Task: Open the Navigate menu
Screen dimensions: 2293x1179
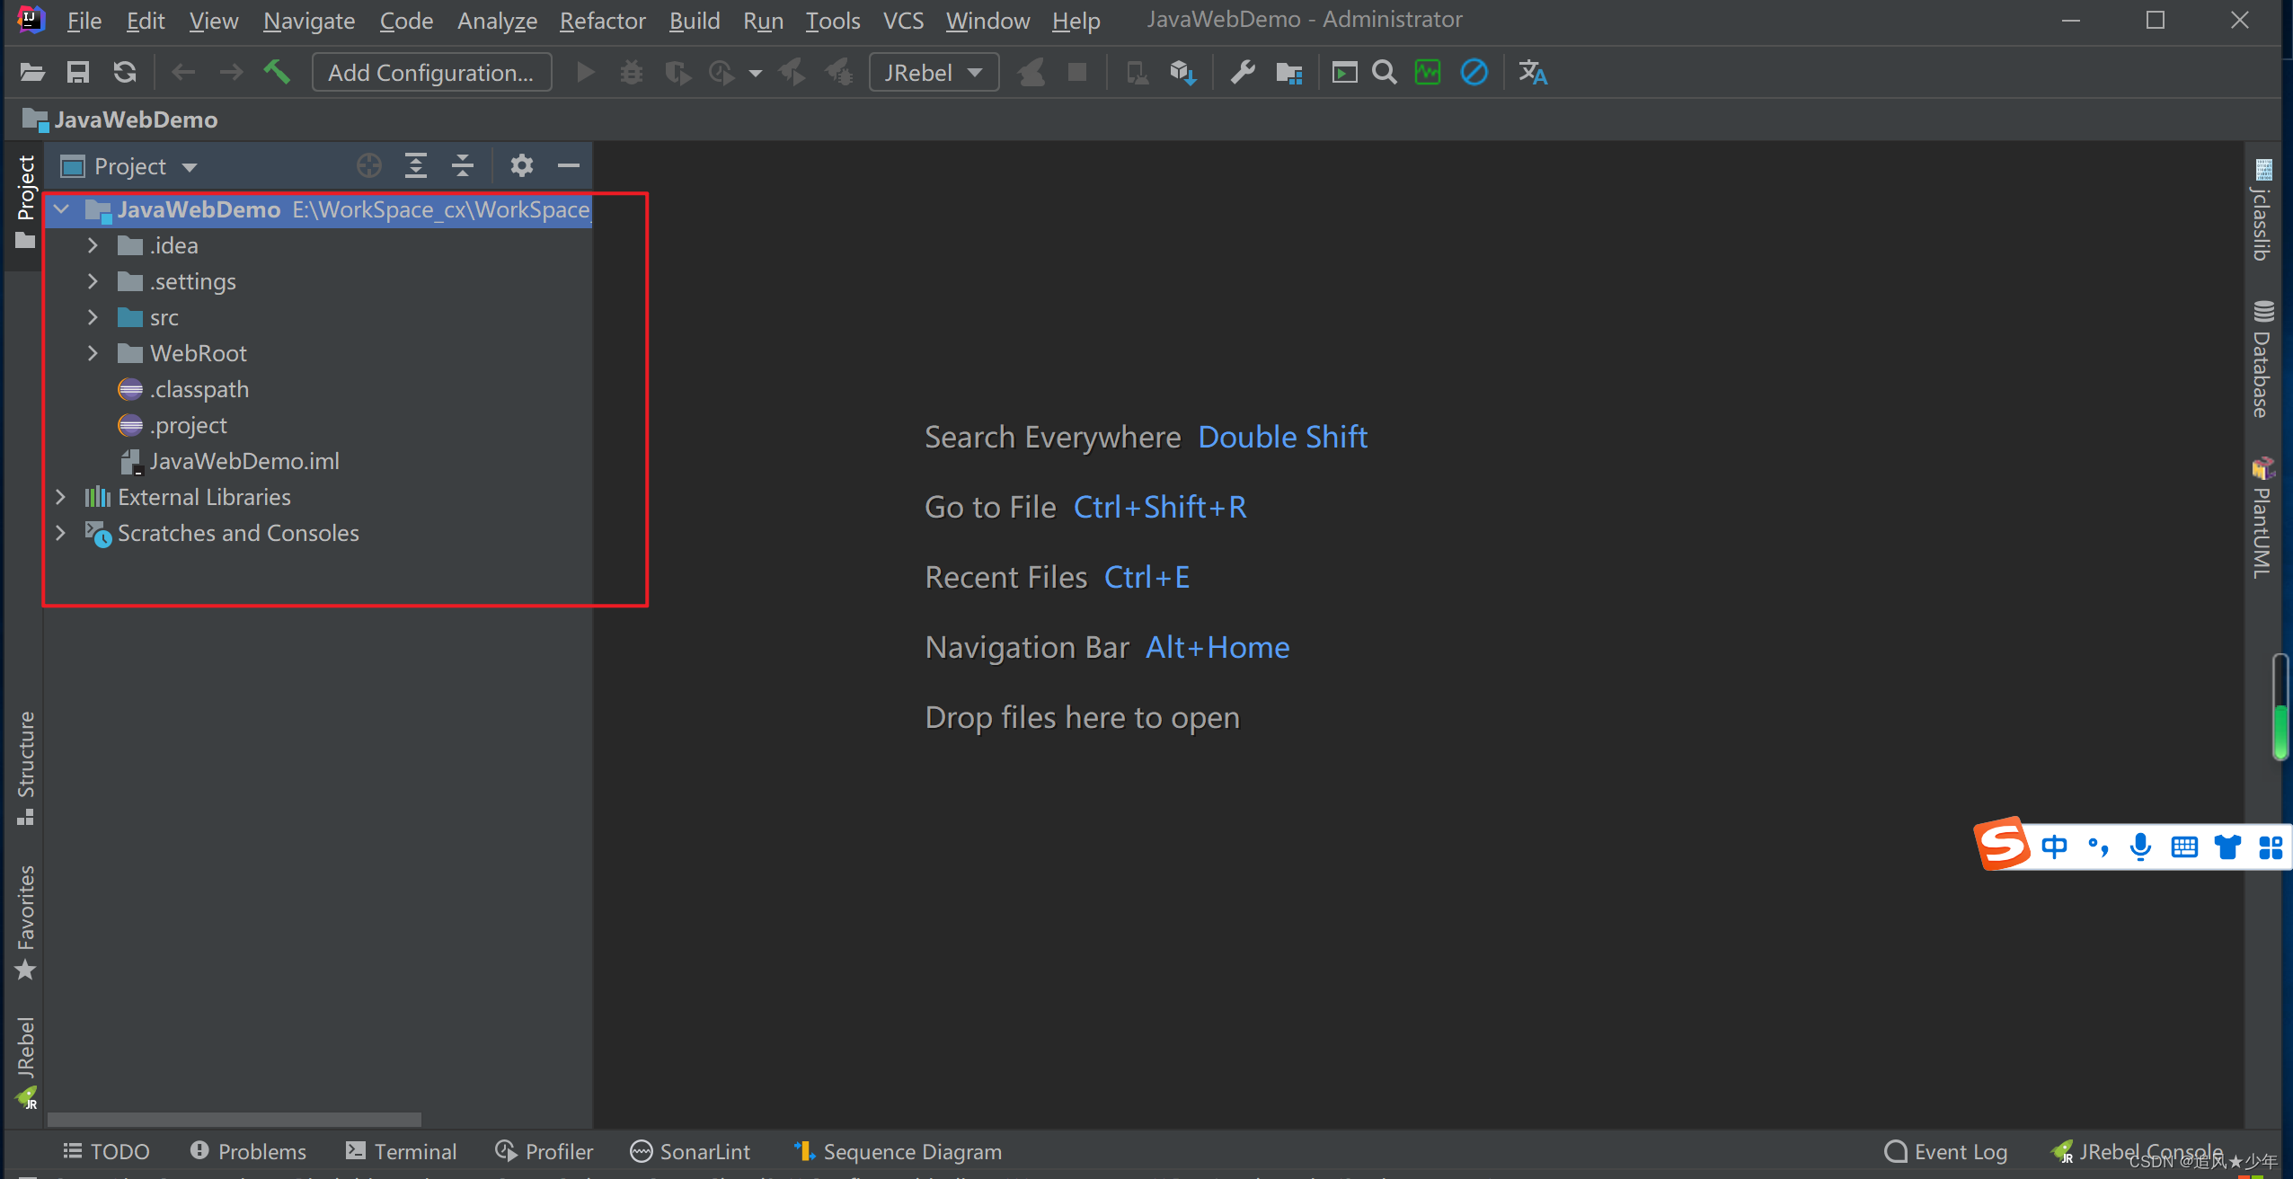Action: pyautogui.click(x=309, y=20)
